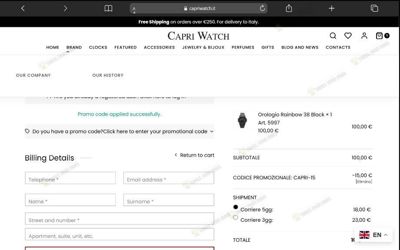This screenshot has height=250, width=400.
Task: Show all tabs overview icon
Action: (374, 8)
